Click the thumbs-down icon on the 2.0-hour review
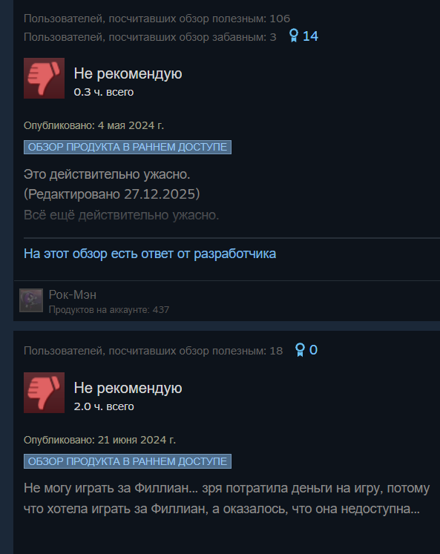Image resolution: width=440 pixels, height=554 pixels. click(45, 392)
